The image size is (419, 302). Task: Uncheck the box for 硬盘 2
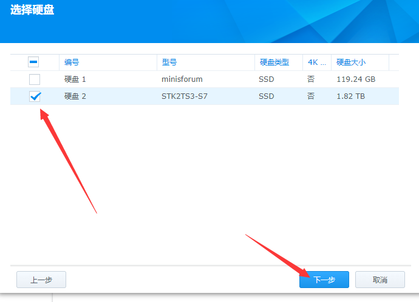[35, 96]
